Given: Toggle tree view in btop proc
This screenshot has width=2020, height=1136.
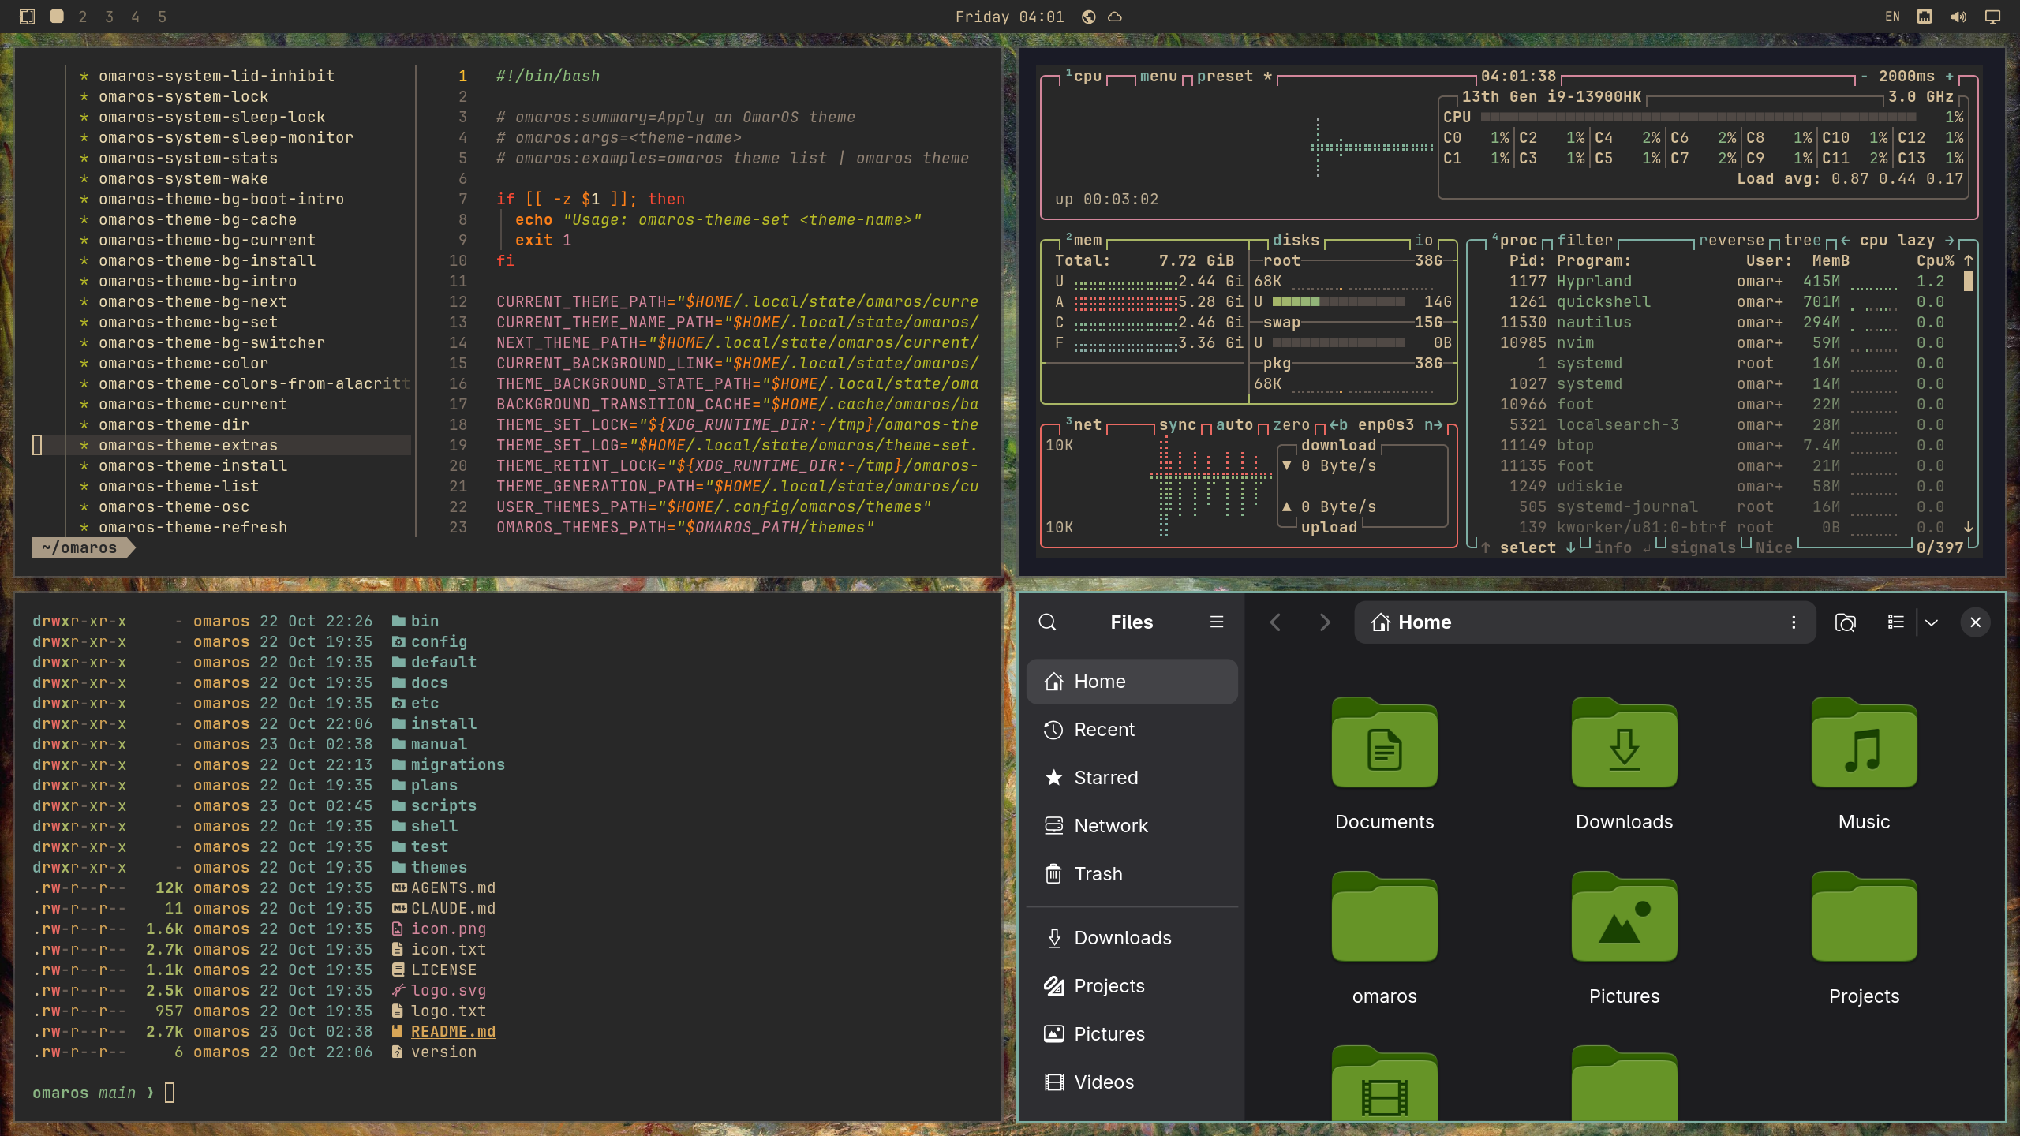Looking at the screenshot, I should click(x=1802, y=241).
